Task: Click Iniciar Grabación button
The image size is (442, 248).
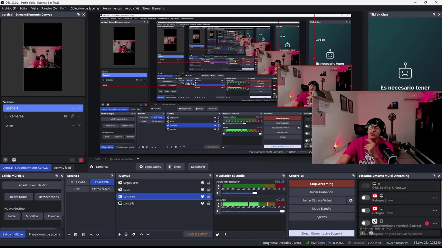Action: point(321,192)
